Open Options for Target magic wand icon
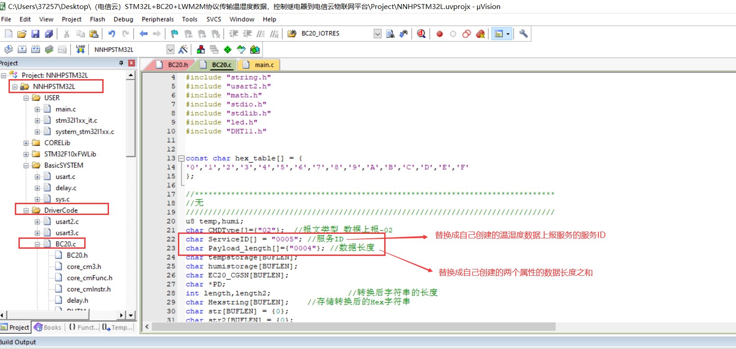The image size is (736, 349). tap(183, 49)
